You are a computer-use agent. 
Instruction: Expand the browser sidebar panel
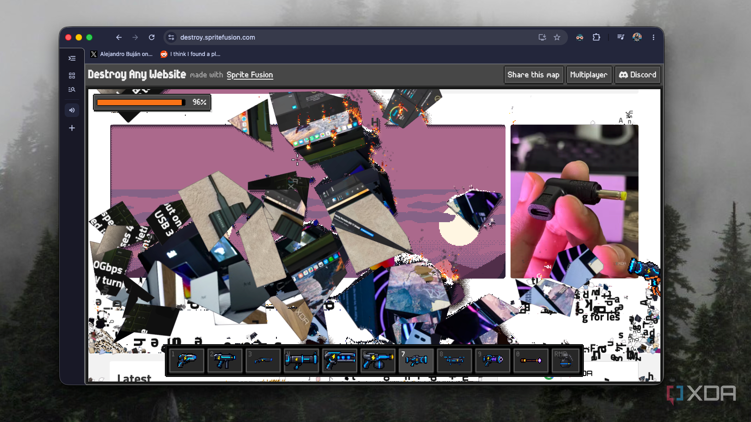point(72,58)
